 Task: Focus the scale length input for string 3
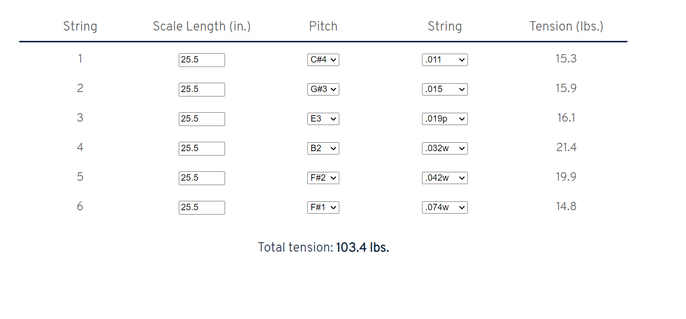pyautogui.click(x=201, y=119)
